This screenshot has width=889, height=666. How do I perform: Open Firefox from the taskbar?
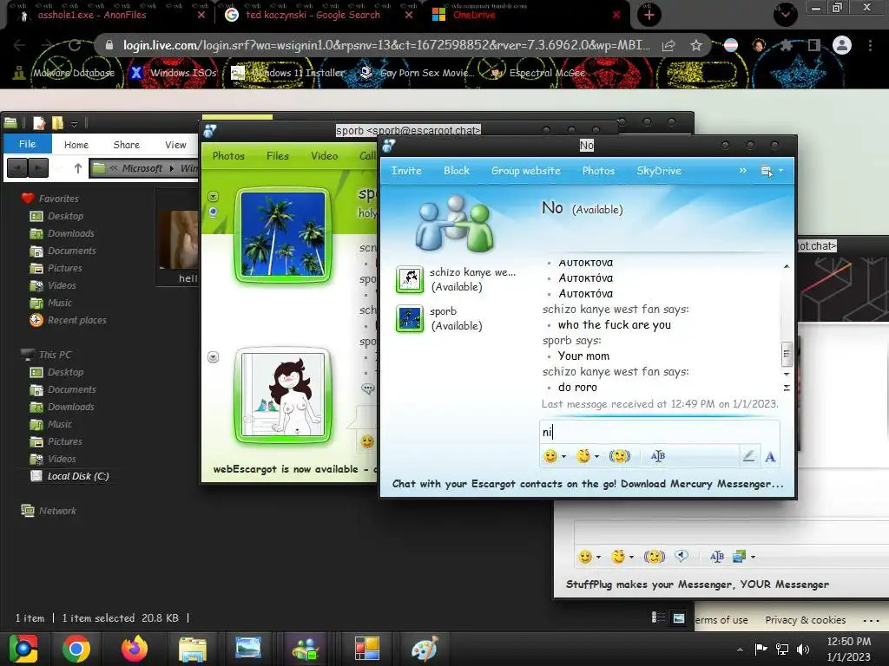[x=135, y=649]
